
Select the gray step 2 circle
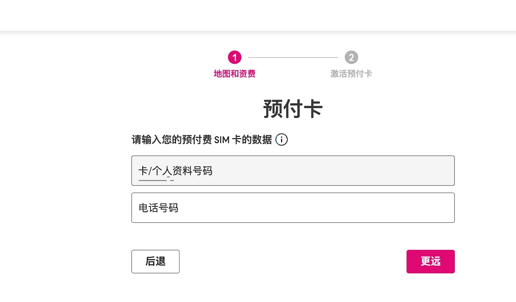pos(351,58)
